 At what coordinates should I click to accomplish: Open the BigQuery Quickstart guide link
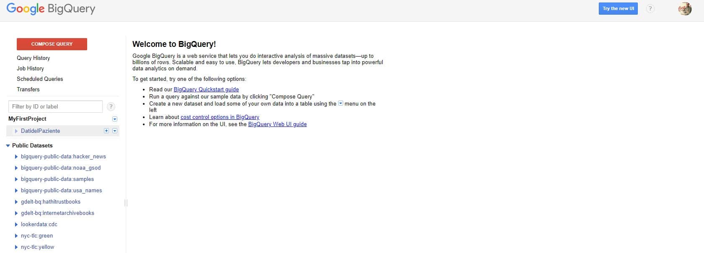tap(206, 90)
